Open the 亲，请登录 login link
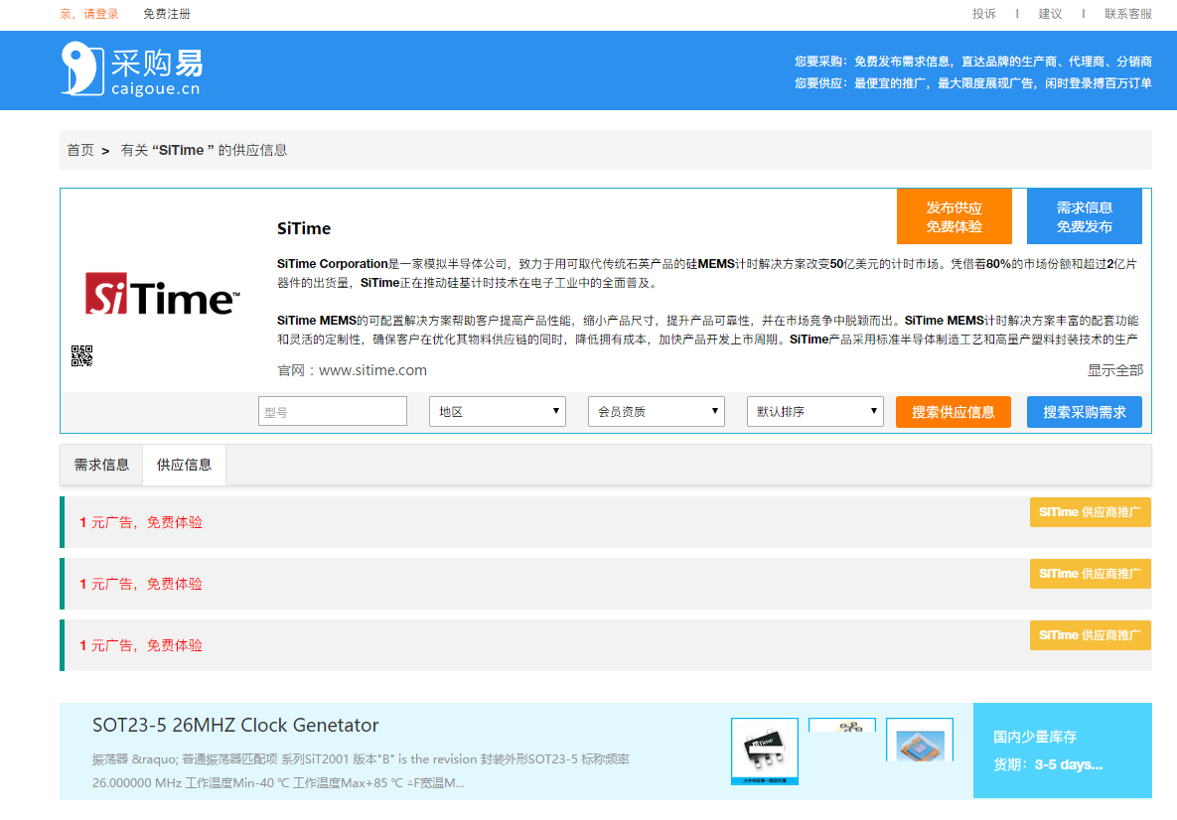The width and height of the screenshot is (1177, 820). click(x=89, y=14)
